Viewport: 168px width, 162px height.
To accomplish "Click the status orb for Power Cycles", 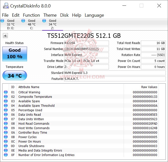I will pos(6,137).
